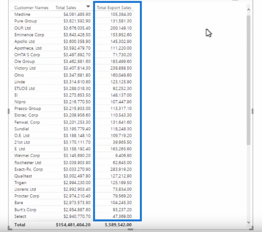Click the Total Sales column header

coord(66,8)
